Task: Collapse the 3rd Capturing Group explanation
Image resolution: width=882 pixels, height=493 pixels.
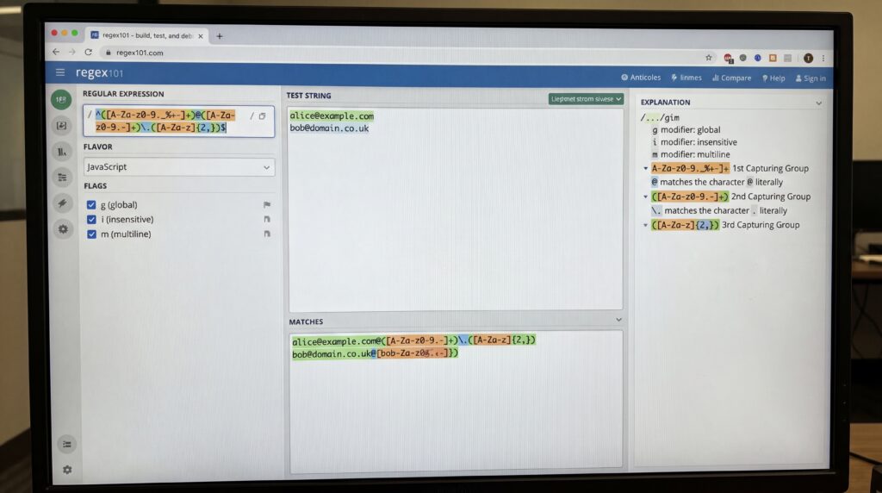Action: pos(646,225)
